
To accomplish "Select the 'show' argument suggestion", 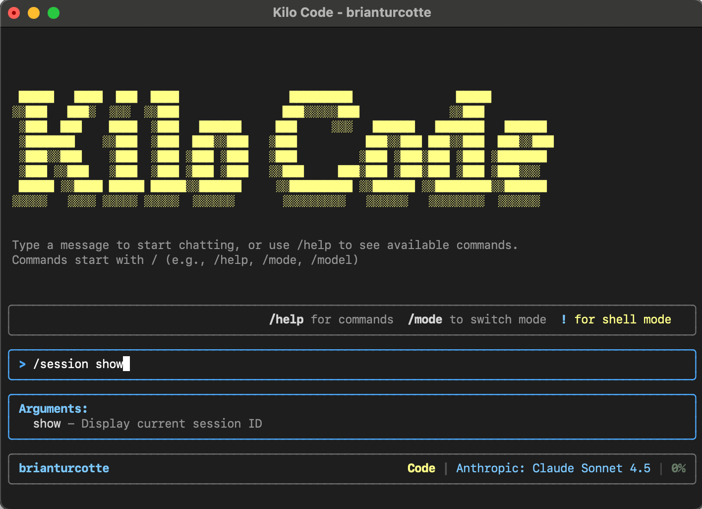I will pos(47,424).
